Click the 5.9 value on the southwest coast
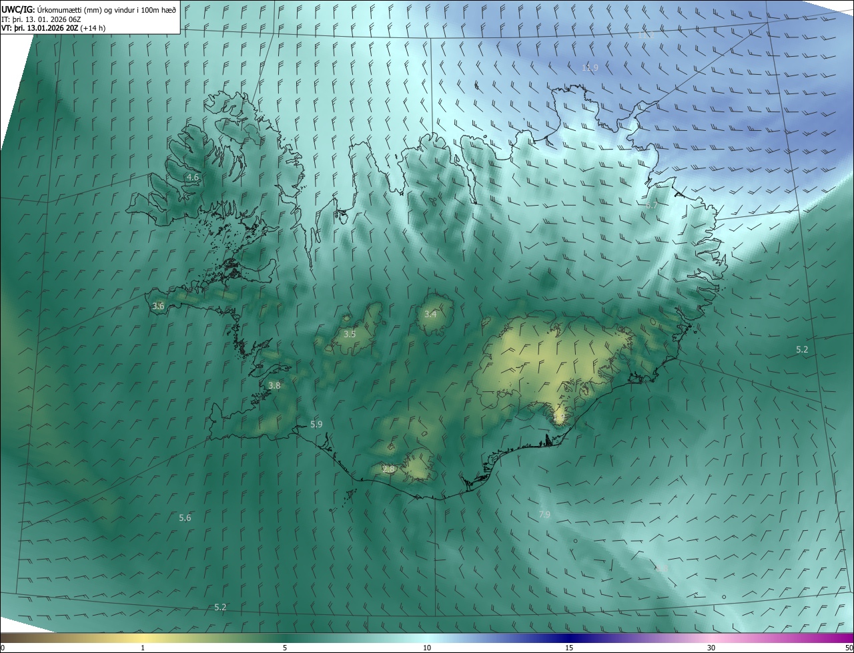The width and height of the screenshot is (854, 653). pos(316,424)
